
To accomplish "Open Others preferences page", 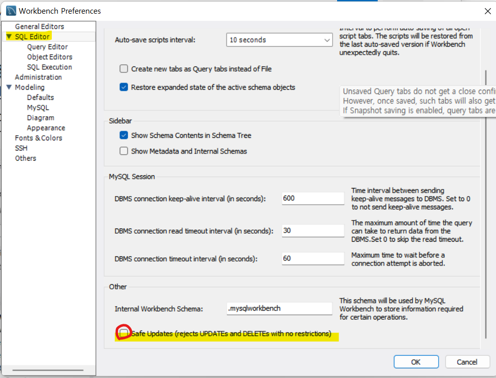I will (x=25, y=158).
